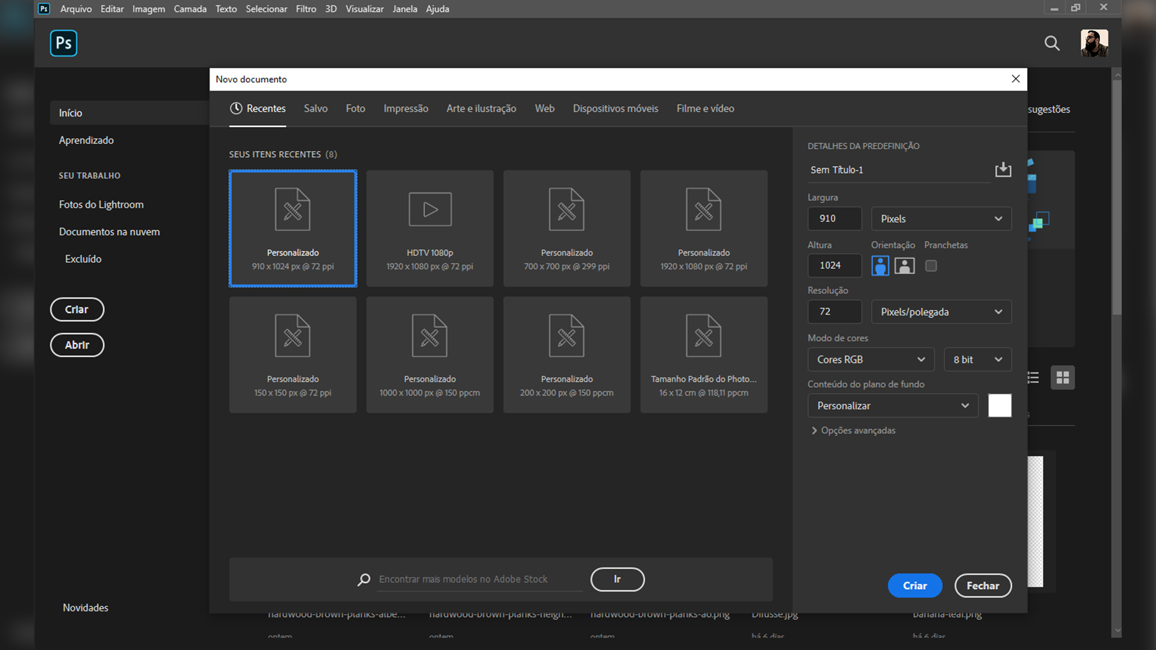Viewport: 1156px width, 650px height.
Task: Click the home screen vertical scrollbar
Action: tap(1117, 197)
